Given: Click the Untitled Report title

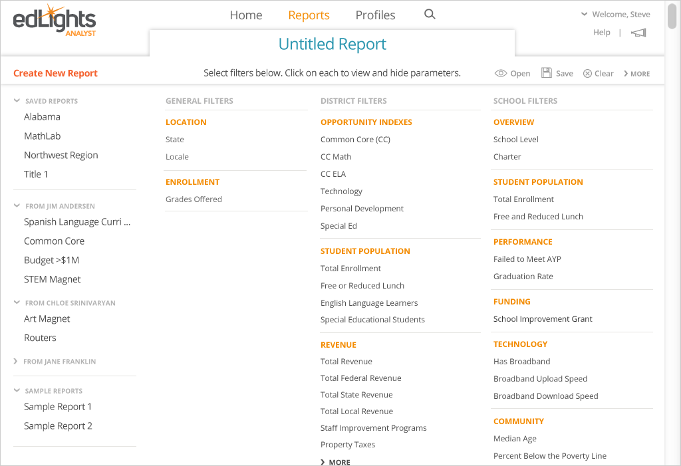Looking at the screenshot, I should 333,44.
